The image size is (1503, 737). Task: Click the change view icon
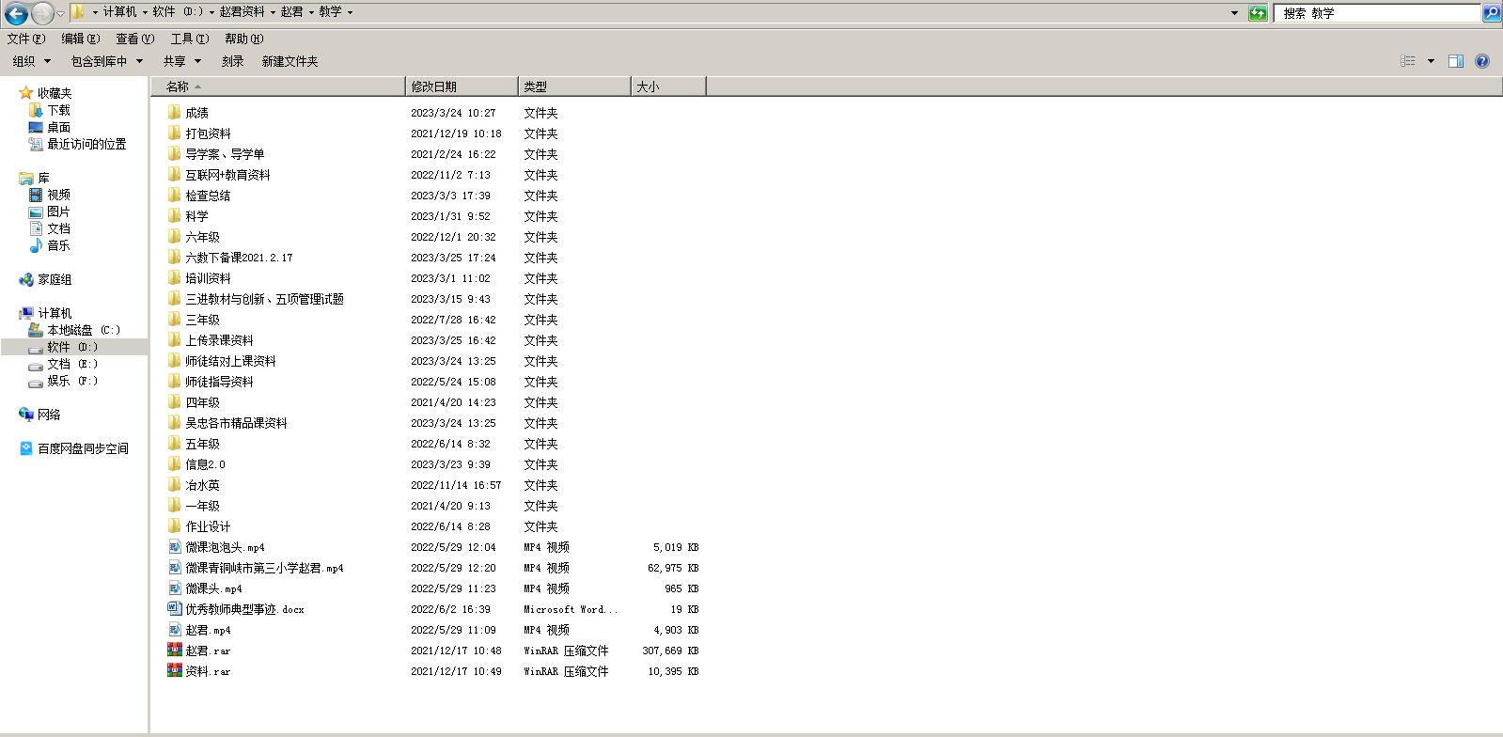[1408, 61]
